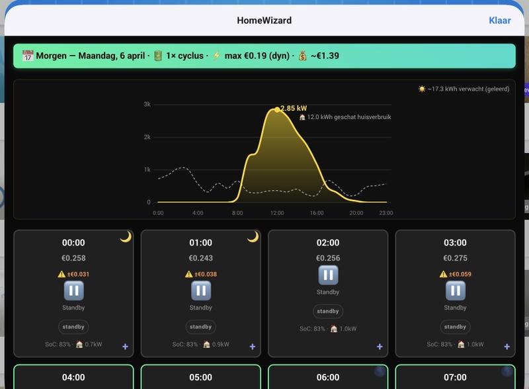
Task: Click the moon icon on the 00:00 card
Action: click(x=126, y=237)
